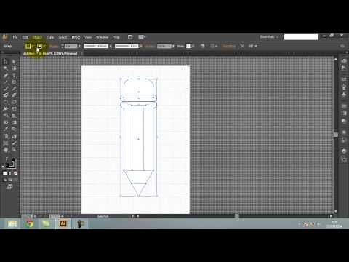Screen dimensions: 349x262
Task: Click the Change Screen Mode button
Action: [x=9, y=187]
